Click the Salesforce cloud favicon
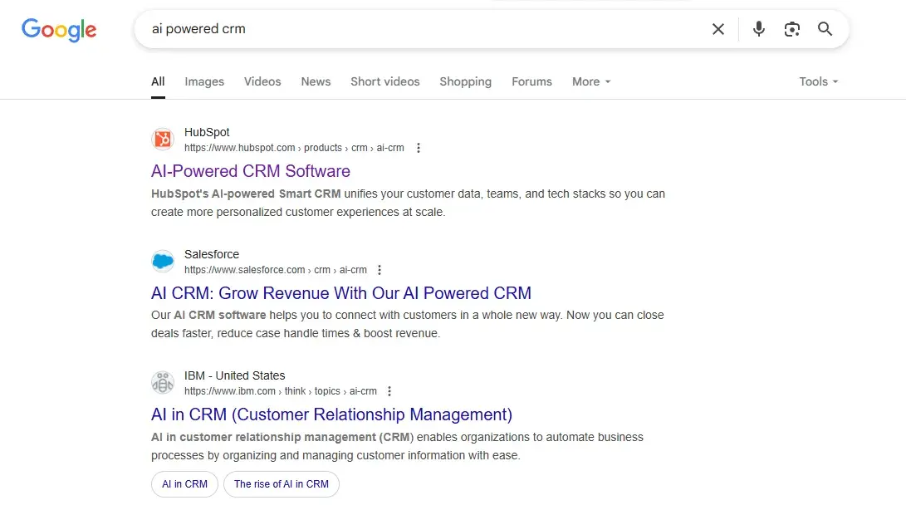The image size is (906, 510). tap(162, 260)
